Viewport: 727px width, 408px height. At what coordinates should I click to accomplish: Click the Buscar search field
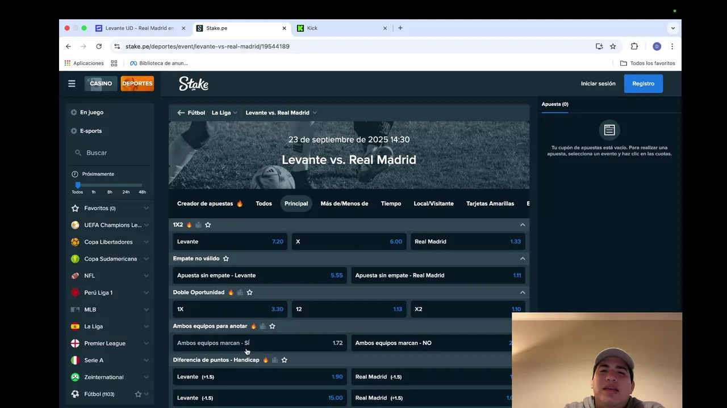(110, 153)
